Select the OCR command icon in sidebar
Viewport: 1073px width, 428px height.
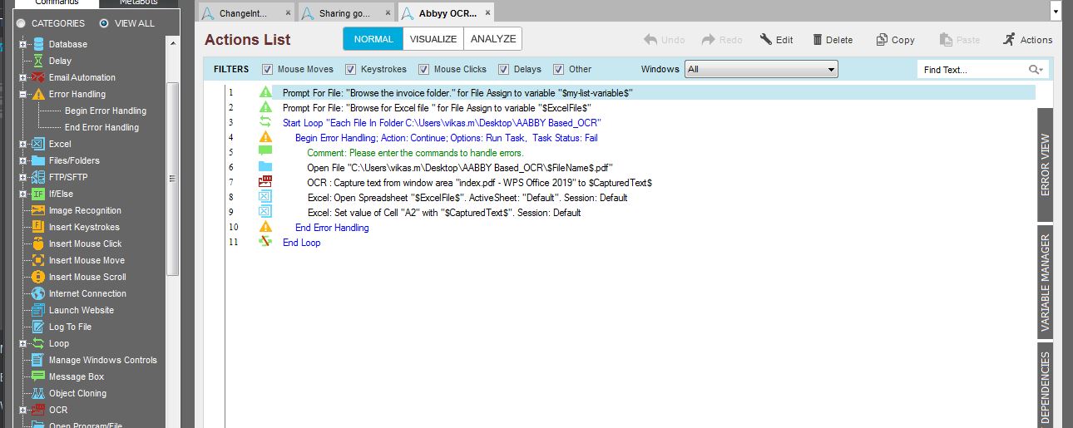tap(38, 410)
